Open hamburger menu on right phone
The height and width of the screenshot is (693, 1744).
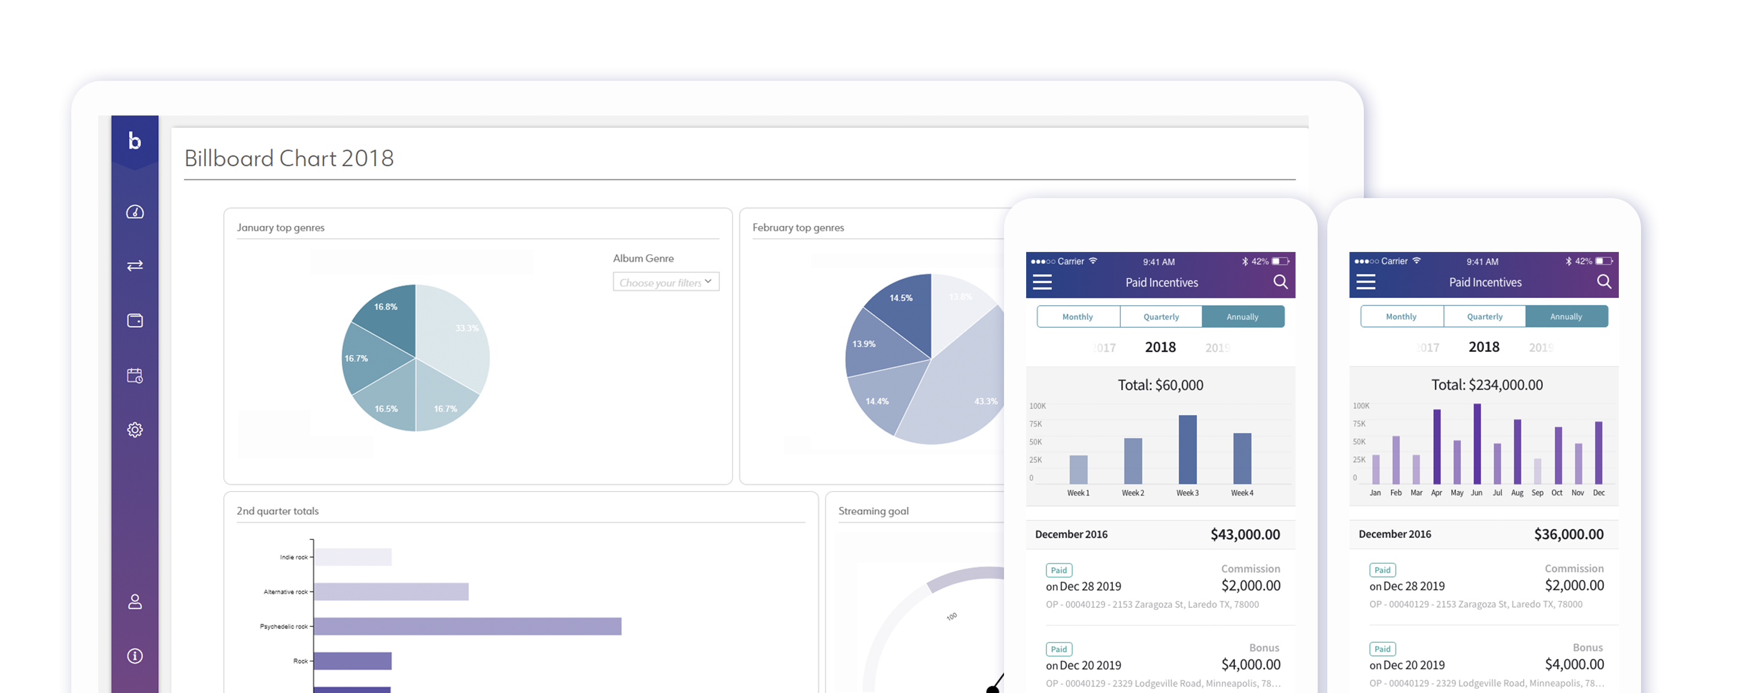(1366, 282)
